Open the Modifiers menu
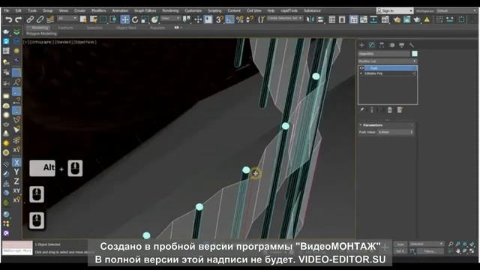This screenshot has width=480, height=270. pos(98,10)
